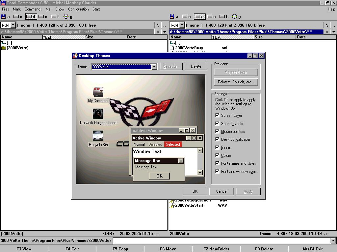
Task: Open the 2000Vette folder in left panel
Action: pyautogui.click(x=17, y=48)
